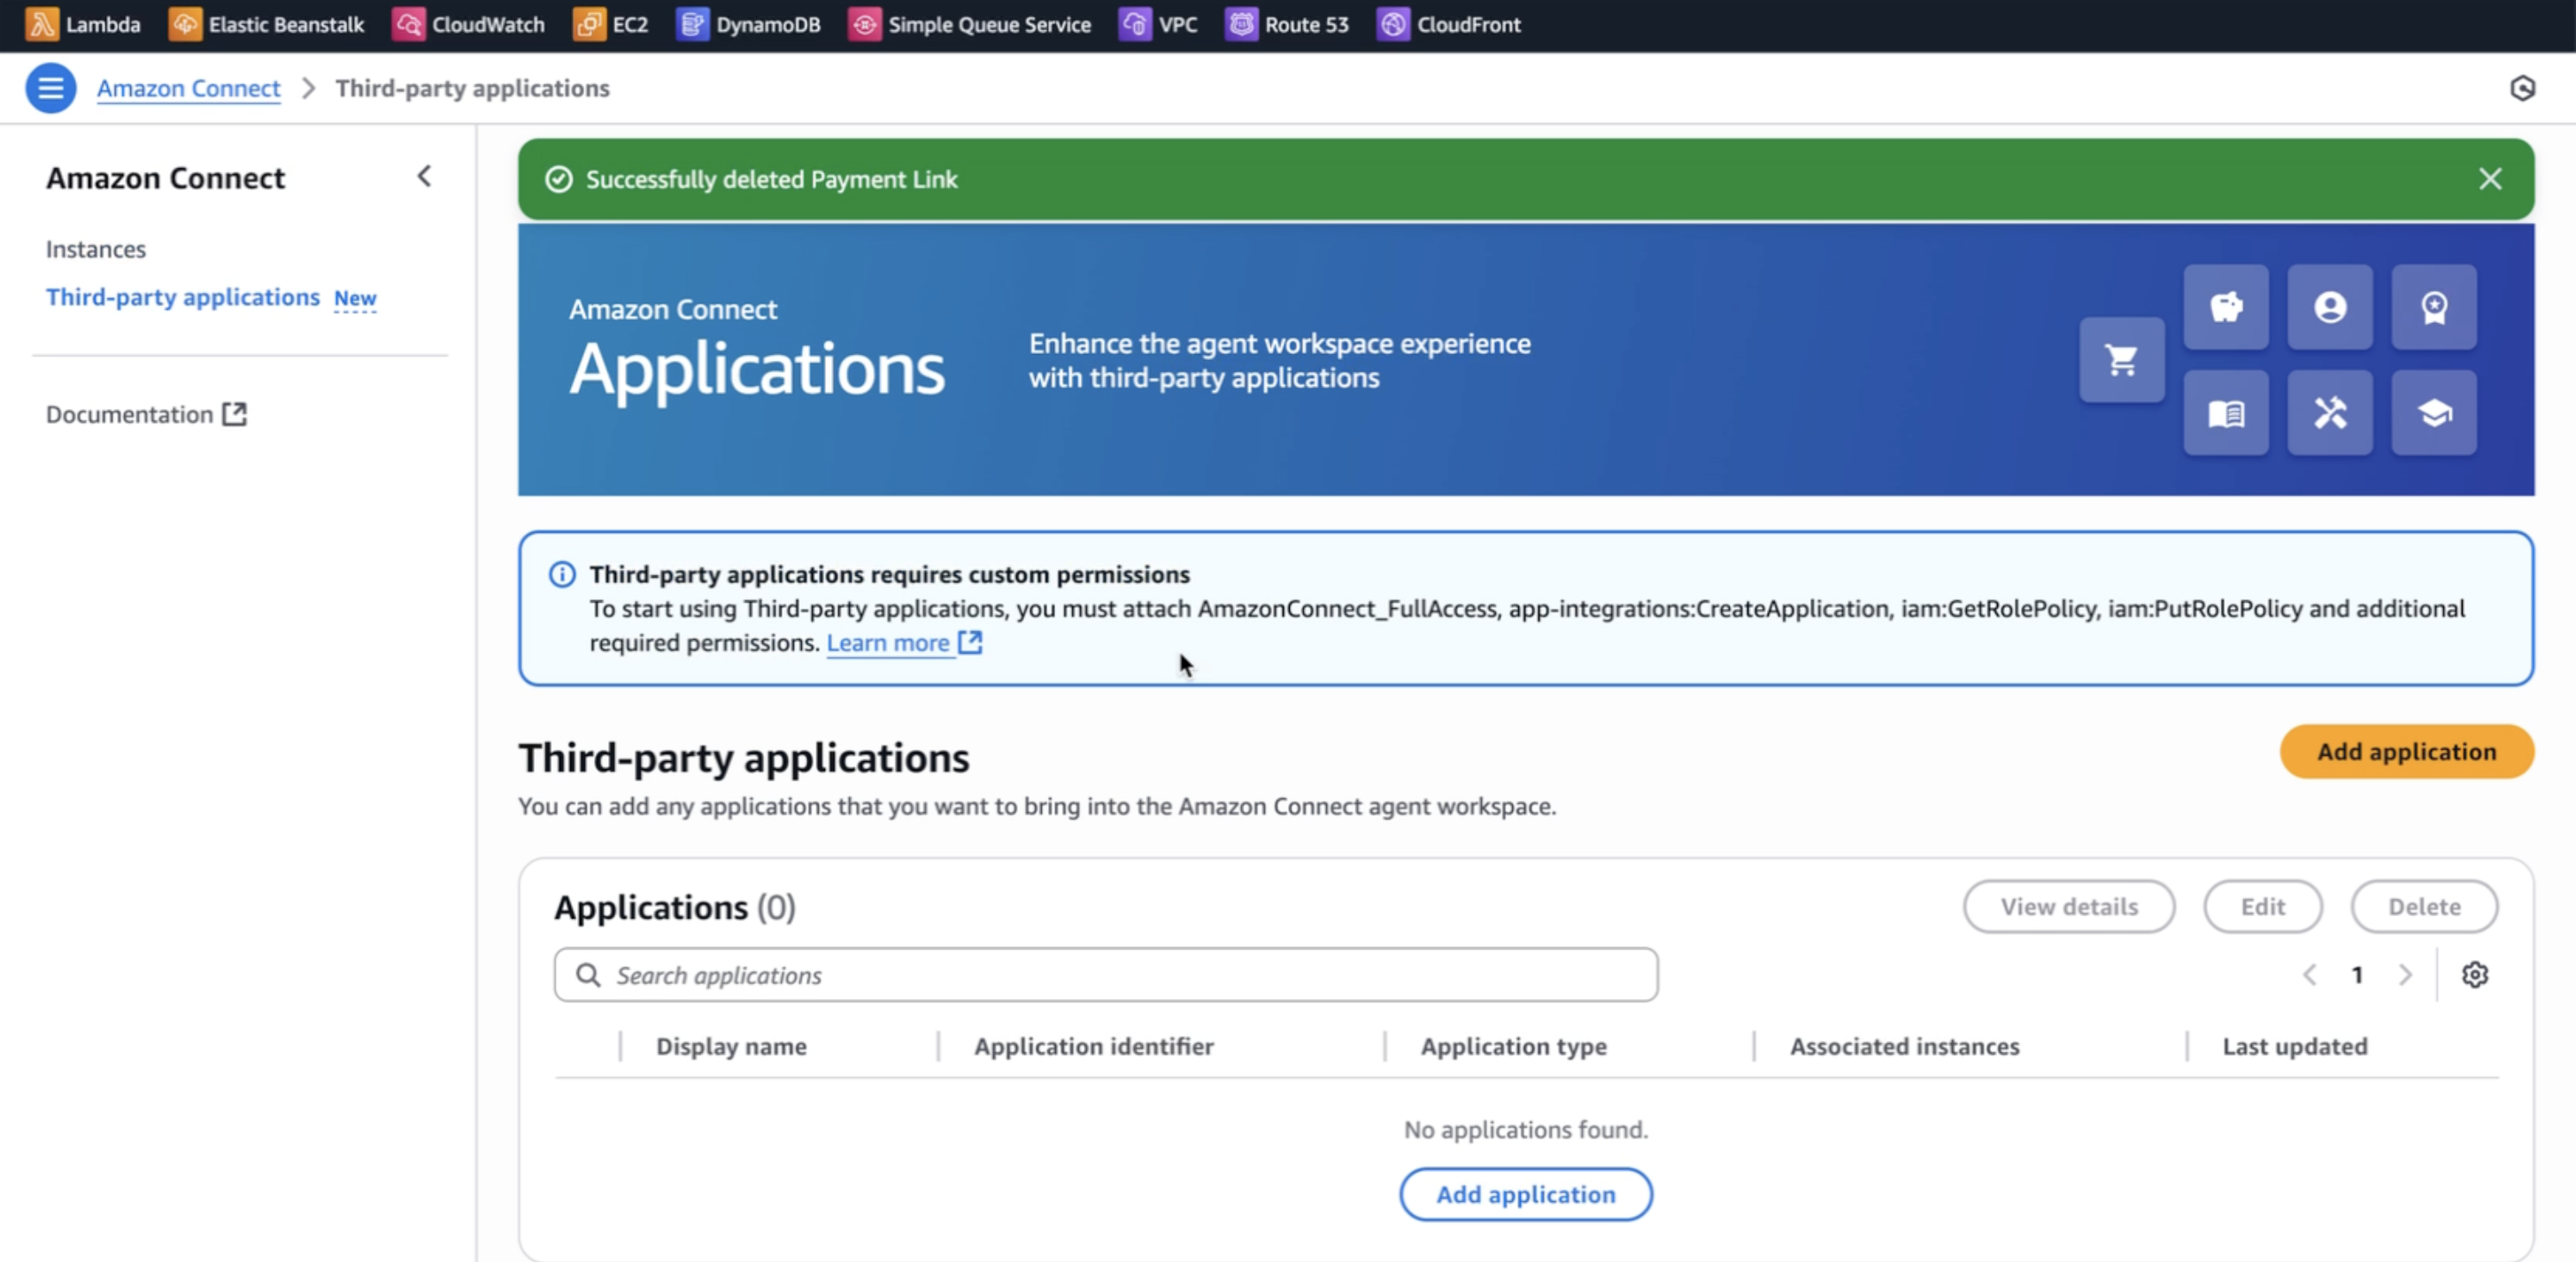This screenshot has width=2576, height=1262.
Task: Collapse the Amazon Connect side navigation
Action: pyautogui.click(x=424, y=177)
